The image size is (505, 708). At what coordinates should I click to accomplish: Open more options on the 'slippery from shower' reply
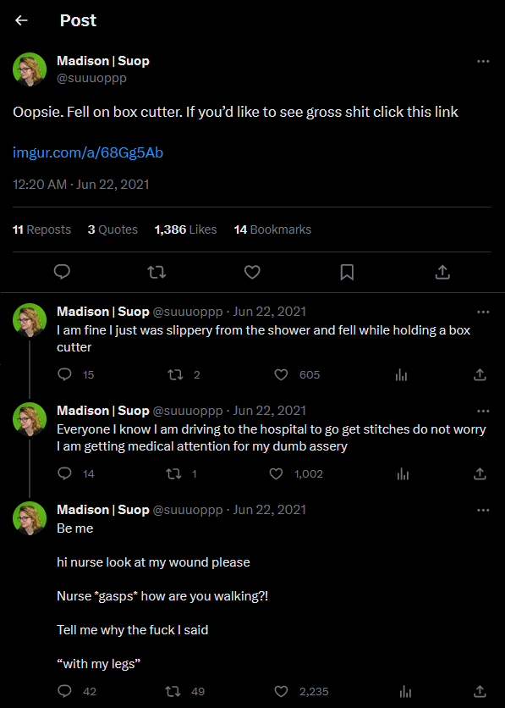[x=483, y=312]
